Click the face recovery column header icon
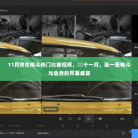This screenshot has height=138, width=138. coord(93,126)
